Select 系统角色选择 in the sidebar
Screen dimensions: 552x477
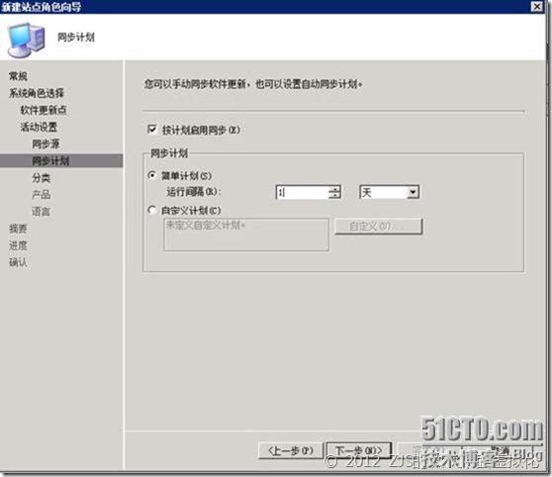point(37,93)
